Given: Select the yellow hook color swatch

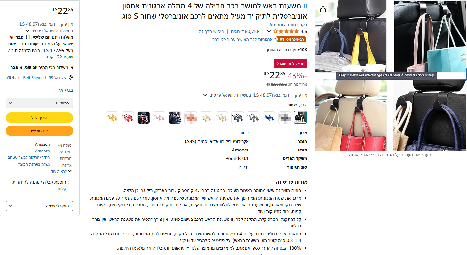Looking at the screenshot, I should [112, 117].
